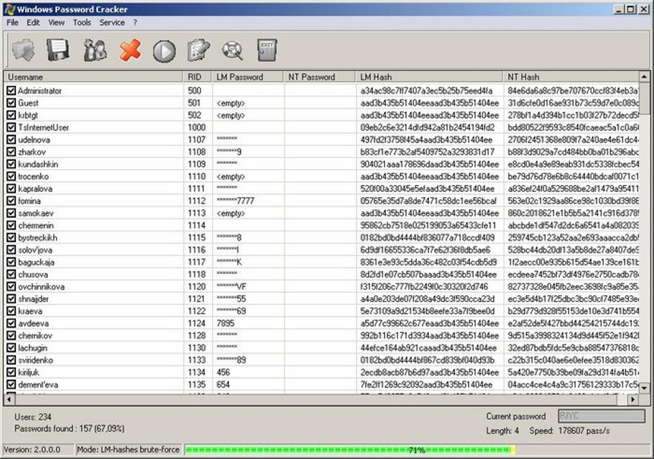Click the lachugin username

click(x=32, y=347)
